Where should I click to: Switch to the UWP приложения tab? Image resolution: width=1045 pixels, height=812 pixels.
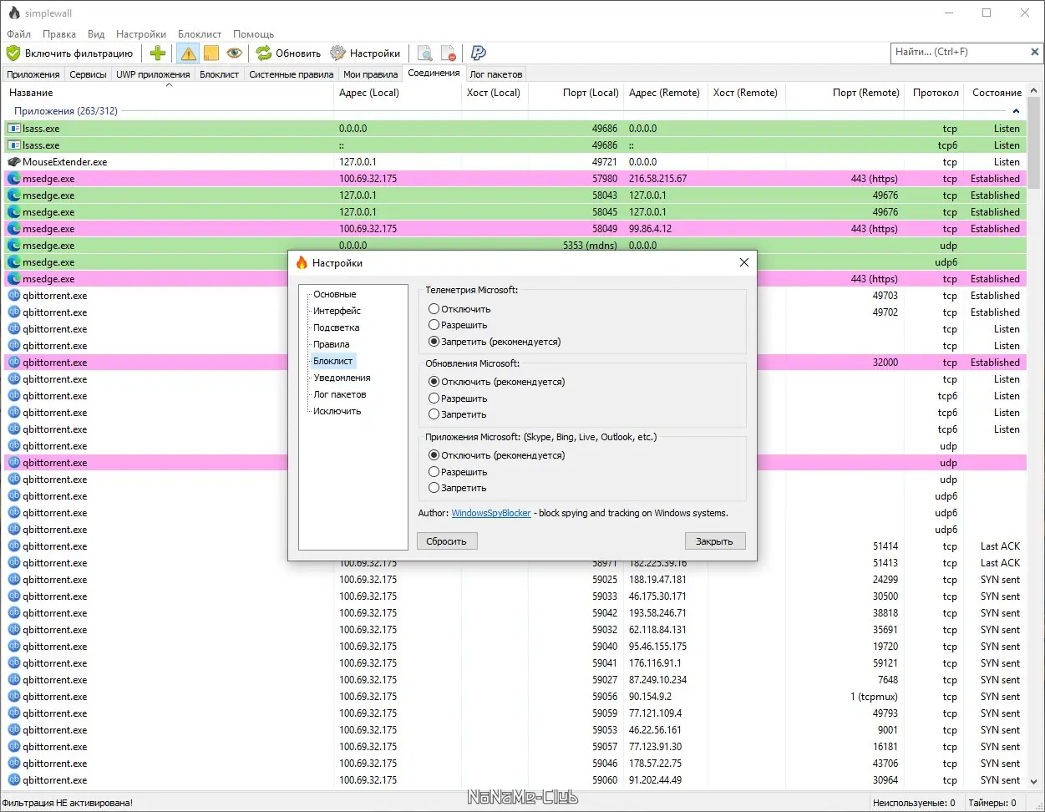coord(153,74)
